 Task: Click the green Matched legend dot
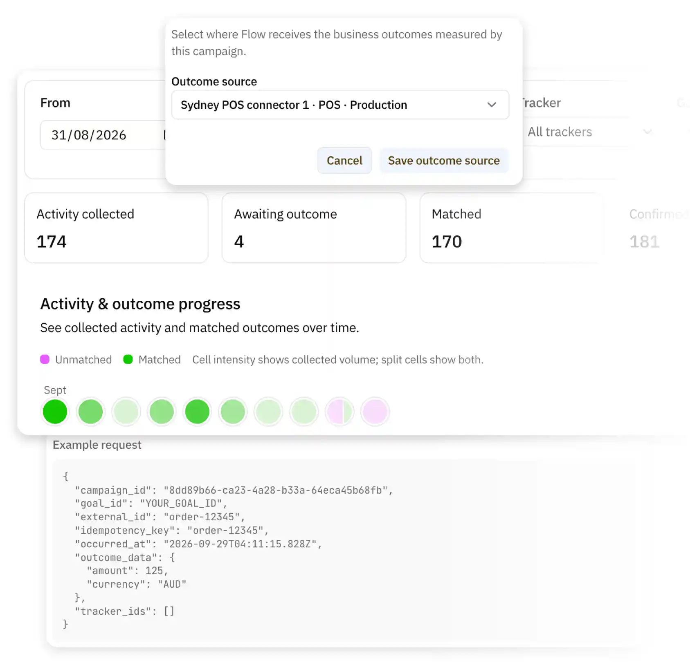128,359
